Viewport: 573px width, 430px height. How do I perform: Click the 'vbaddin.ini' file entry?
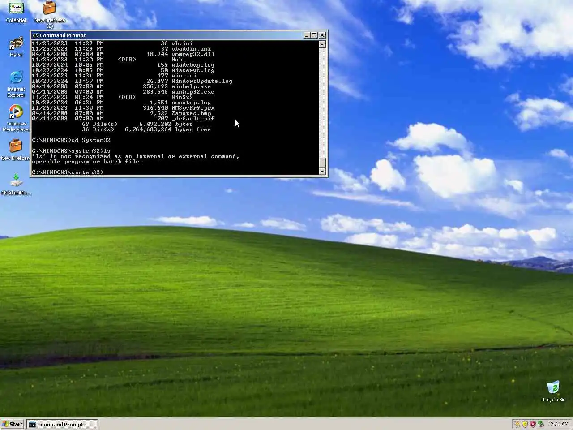tap(191, 49)
